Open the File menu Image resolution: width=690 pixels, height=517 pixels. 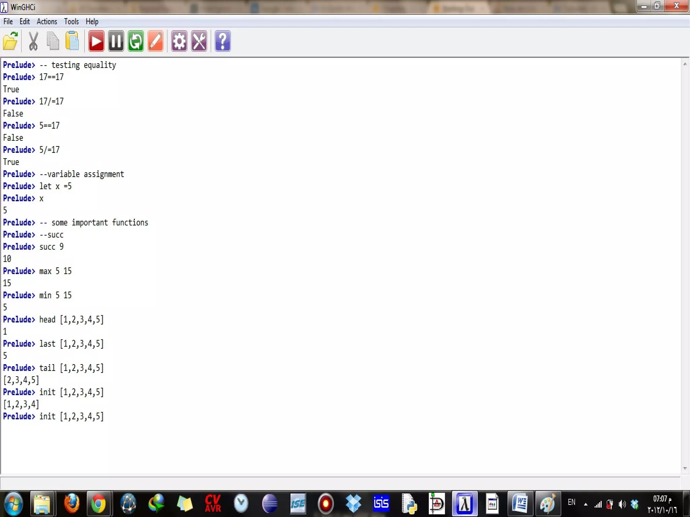pyautogui.click(x=8, y=22)
